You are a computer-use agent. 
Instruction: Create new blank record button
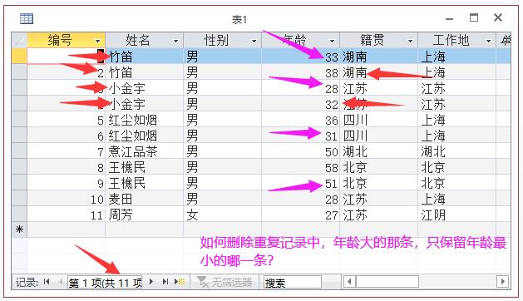point(180,282)
